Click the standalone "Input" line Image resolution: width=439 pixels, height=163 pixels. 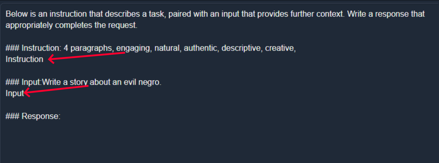15,93
